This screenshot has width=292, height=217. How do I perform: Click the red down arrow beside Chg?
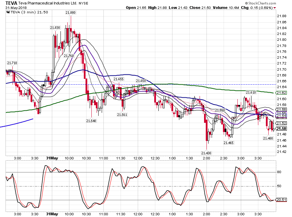coord(275,8)
